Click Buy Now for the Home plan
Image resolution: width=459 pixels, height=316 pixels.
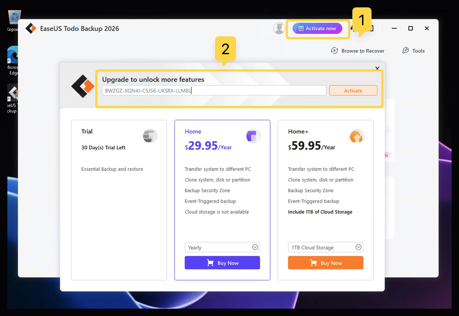[x=222, y=263]
